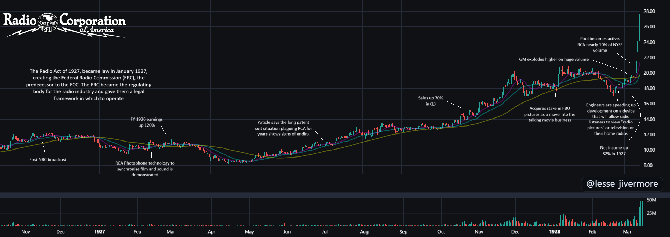This screenshot has width=670, height=237.
Task: Click the 24.00 price axis label
Action: point(649,42)
